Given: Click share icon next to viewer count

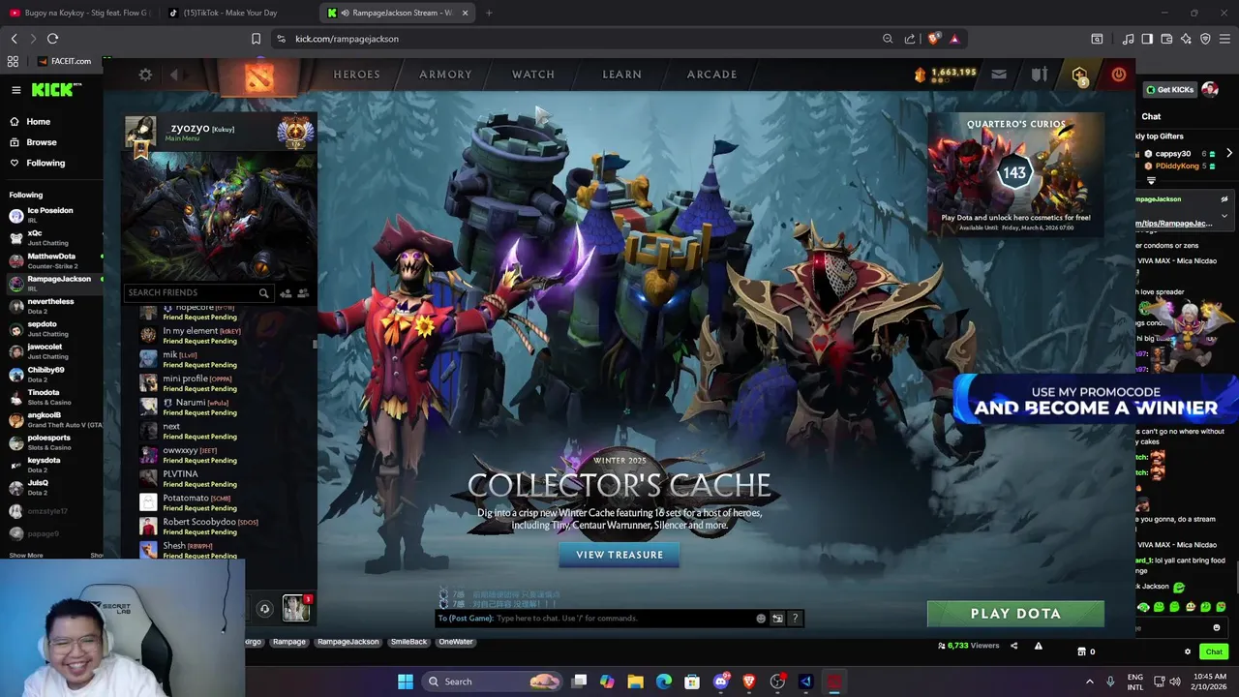Looking at the screenshot, I should pyautogui.click(x=1014, y=646).
